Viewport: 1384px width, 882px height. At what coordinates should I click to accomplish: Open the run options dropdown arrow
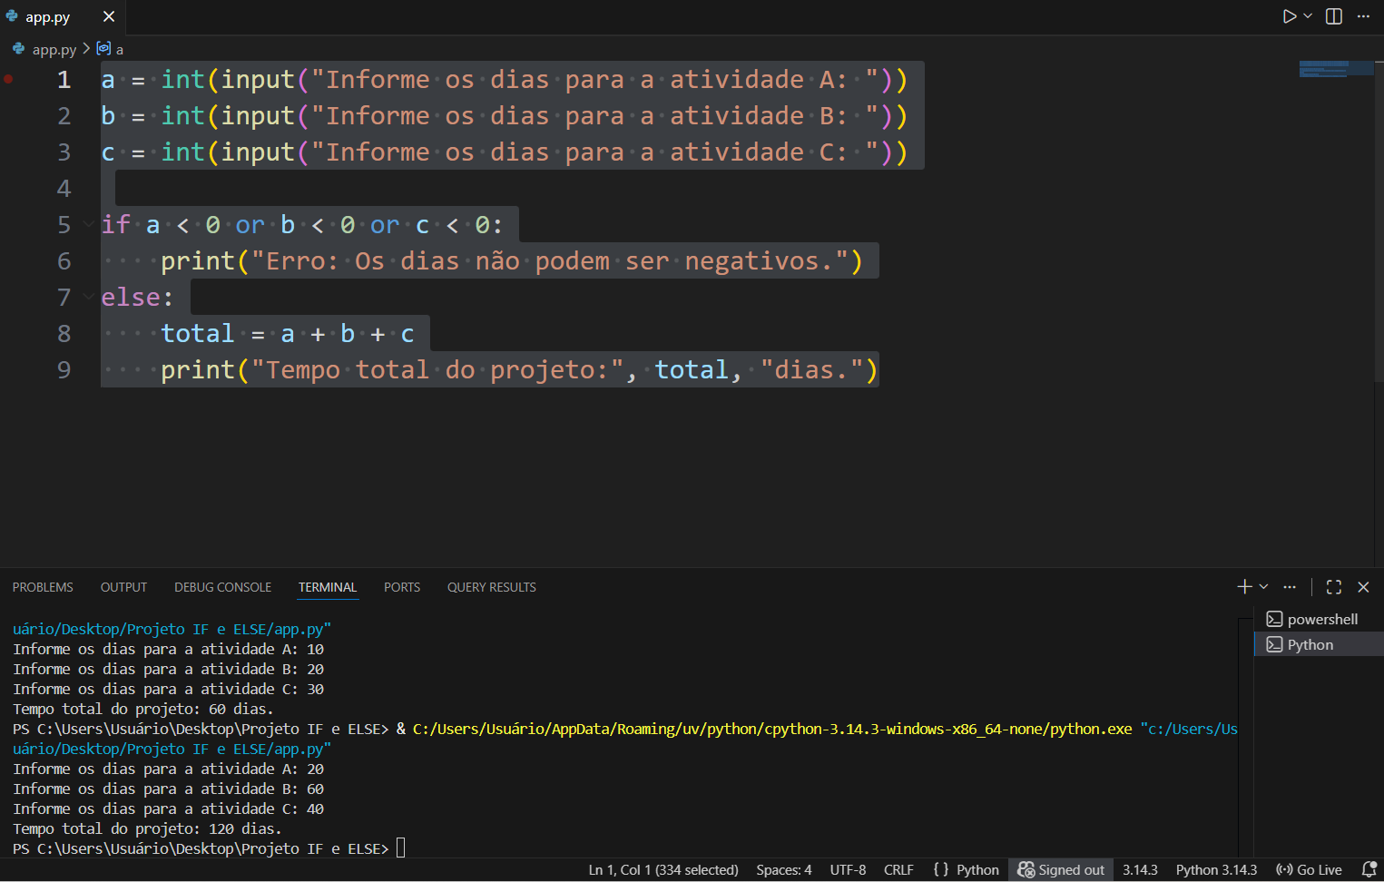click(1308, 16)
